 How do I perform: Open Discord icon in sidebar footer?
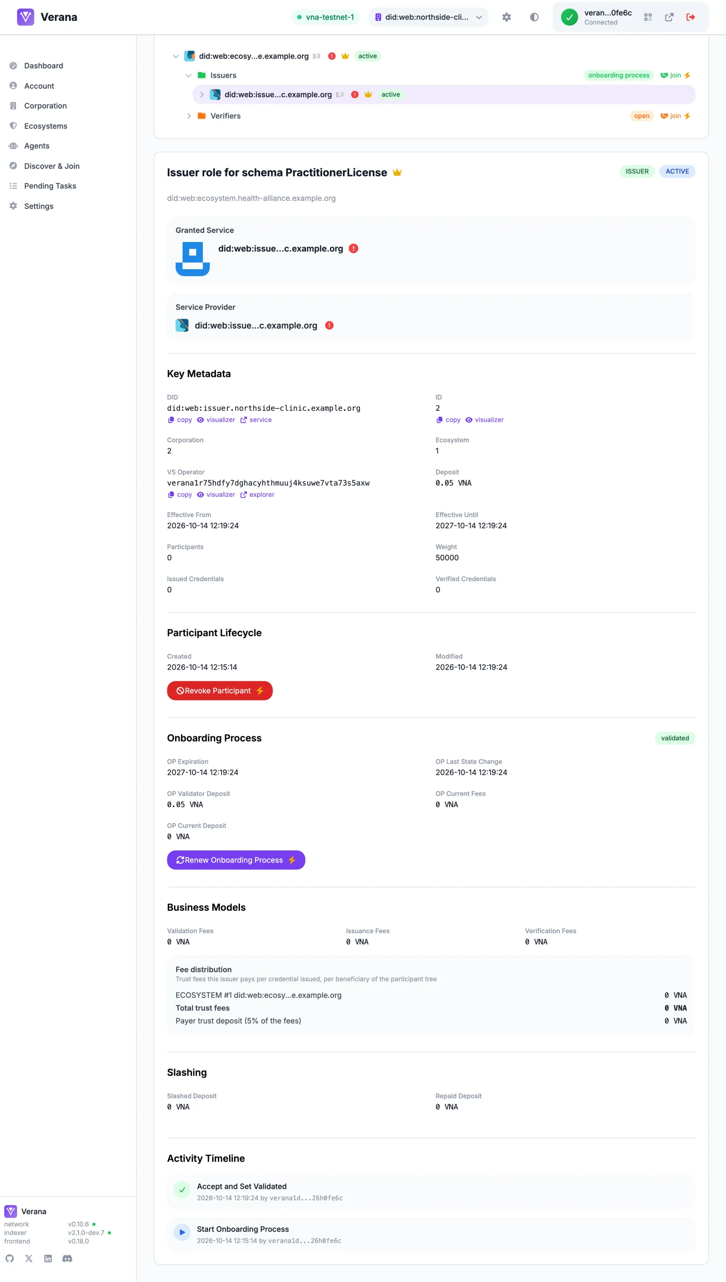pos(67,1258)
